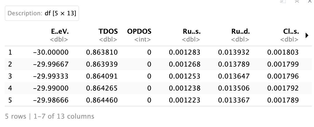Select the OPDOS column header
This screenshot has width=314, height=127.
point(139,31)
